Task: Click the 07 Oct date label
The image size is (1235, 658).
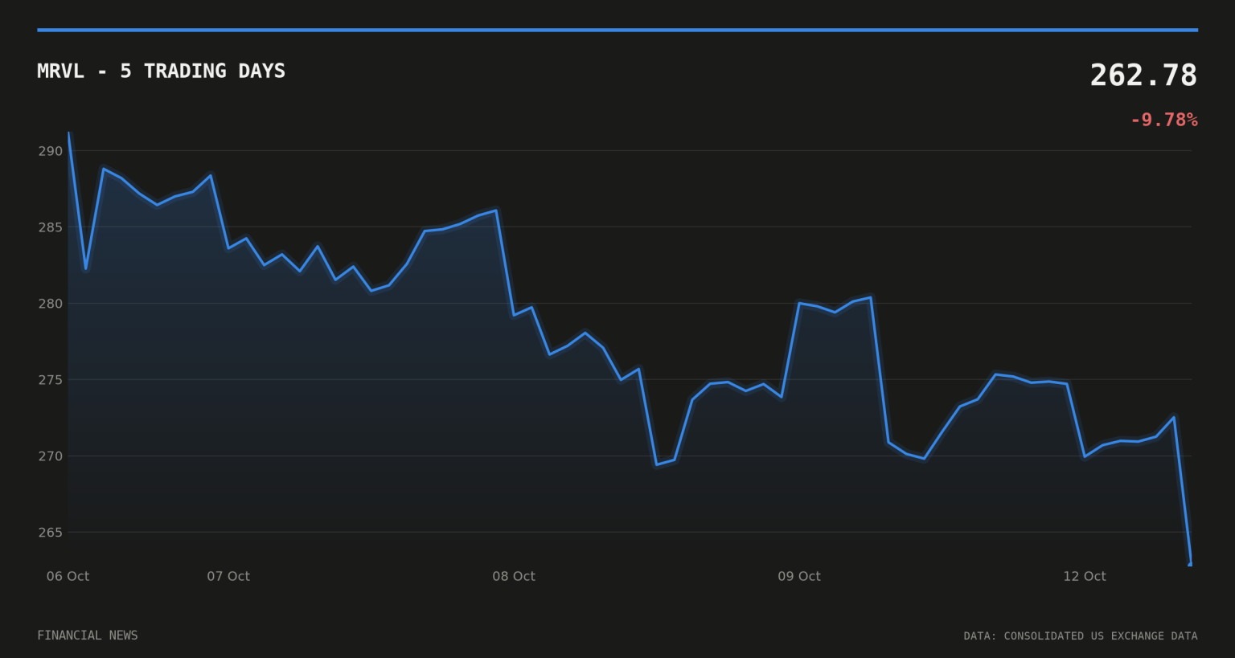Action: click(x=228, y=576)
